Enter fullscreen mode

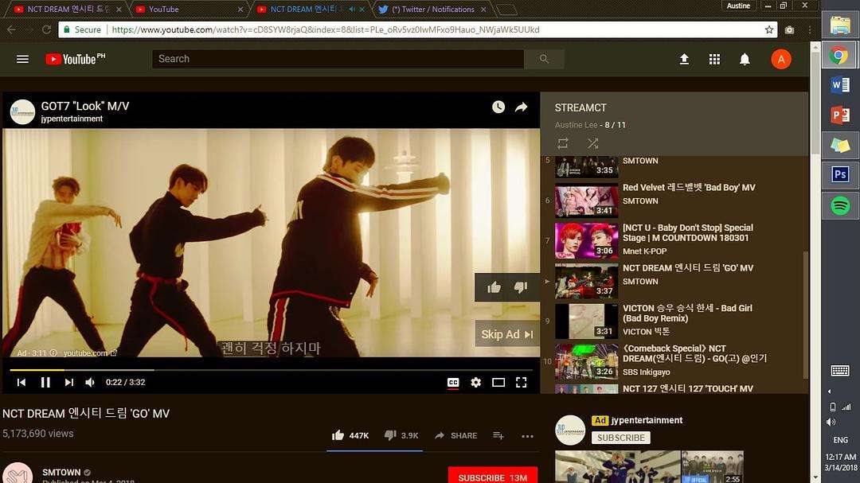(x=521, y=382)
